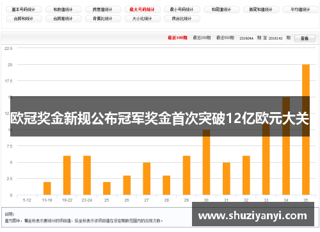The height and width of the screenshot is (232, 320).
Task: Click the x-axis label 27
Action: [x=147, y=201]
